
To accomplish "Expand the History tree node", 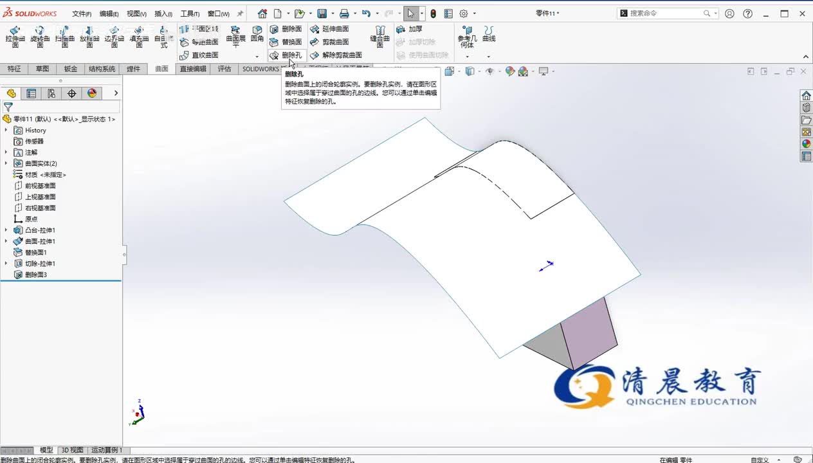I will pyautogui.click(x=6, y=131).
